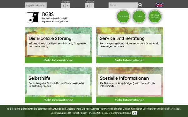Open the Die Bipolare Störung heading
Image resolution: width=188 pixels, height=117 pixels.
click(50, 38)
